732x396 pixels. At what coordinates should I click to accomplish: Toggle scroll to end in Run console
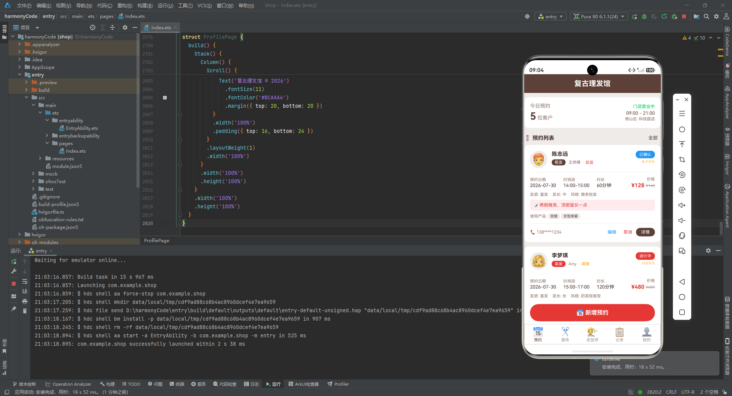pos(25,291)
